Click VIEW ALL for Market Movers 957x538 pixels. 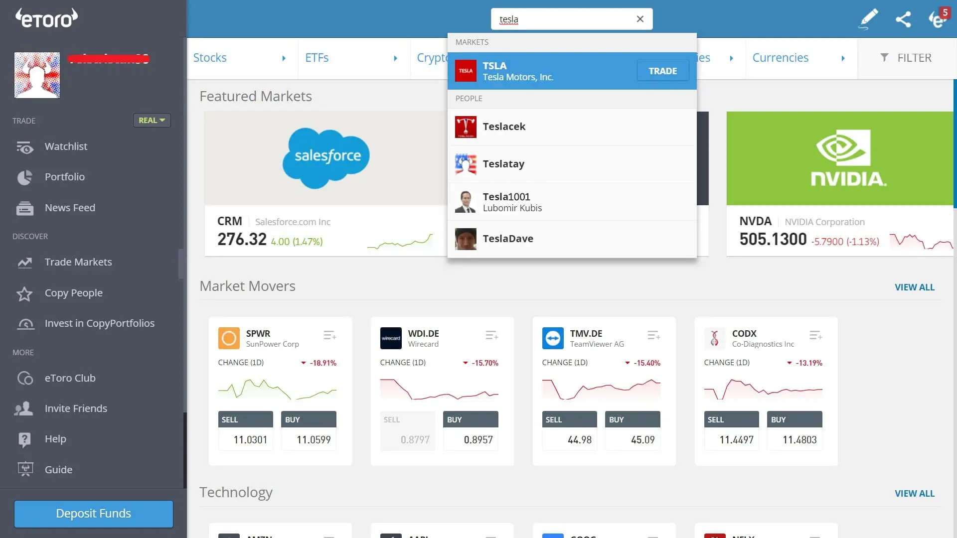click(915, 287)
